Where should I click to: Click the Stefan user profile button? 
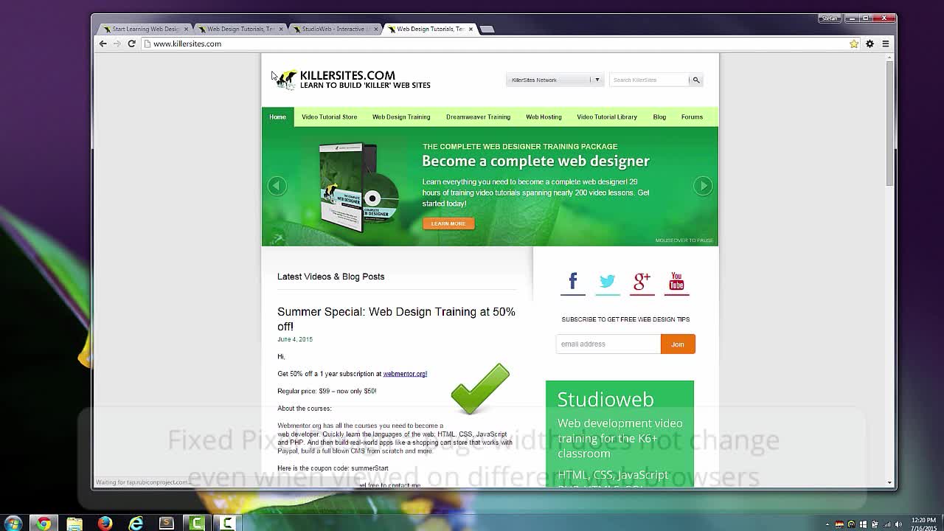pyautogui.click(x=829, y=18)
